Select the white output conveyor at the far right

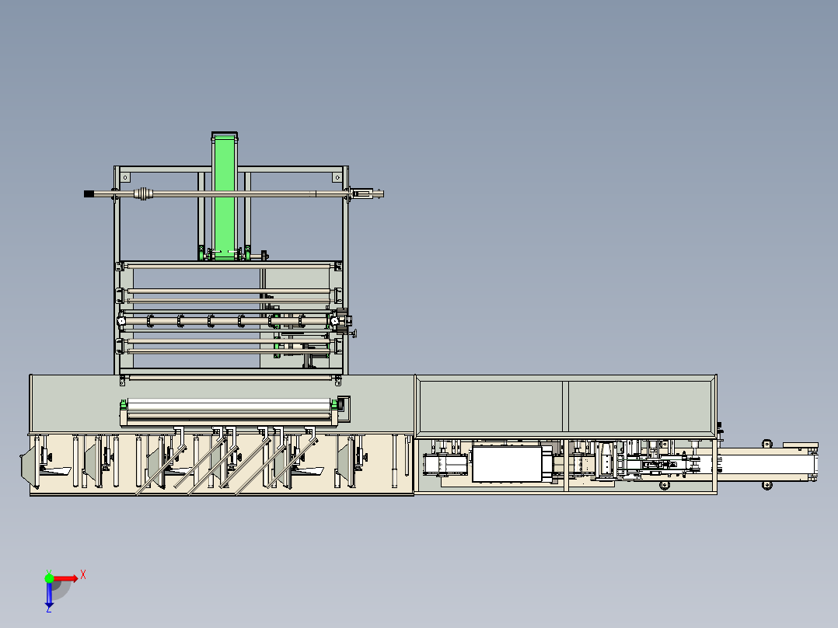[x=765, y=464]
